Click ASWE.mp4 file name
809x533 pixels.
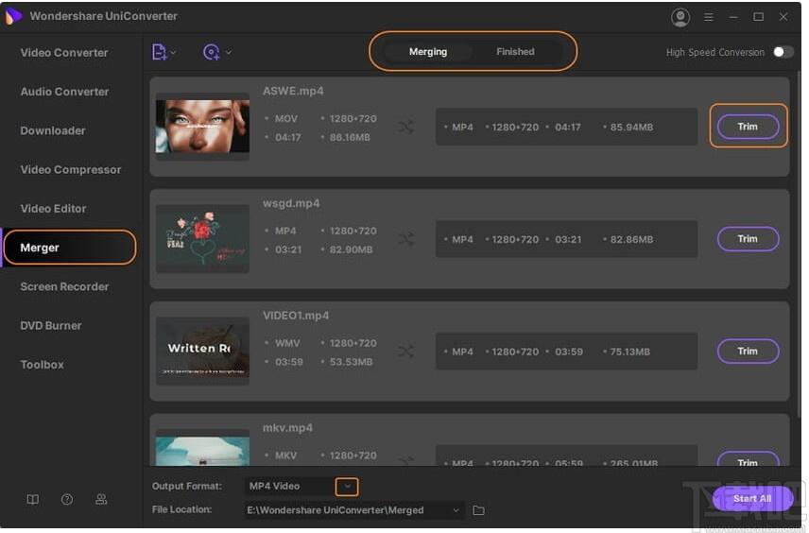coord(293,92)
